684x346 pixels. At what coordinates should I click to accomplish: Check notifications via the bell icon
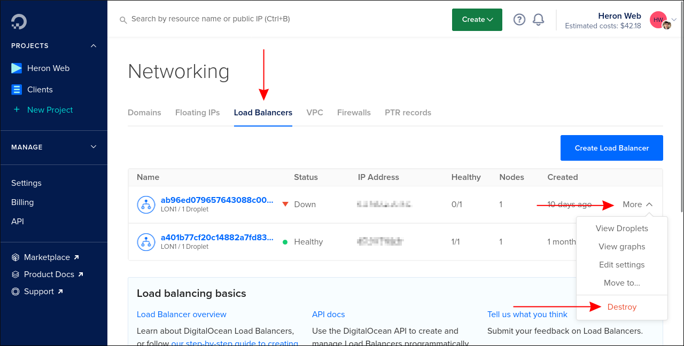[538, 19]
